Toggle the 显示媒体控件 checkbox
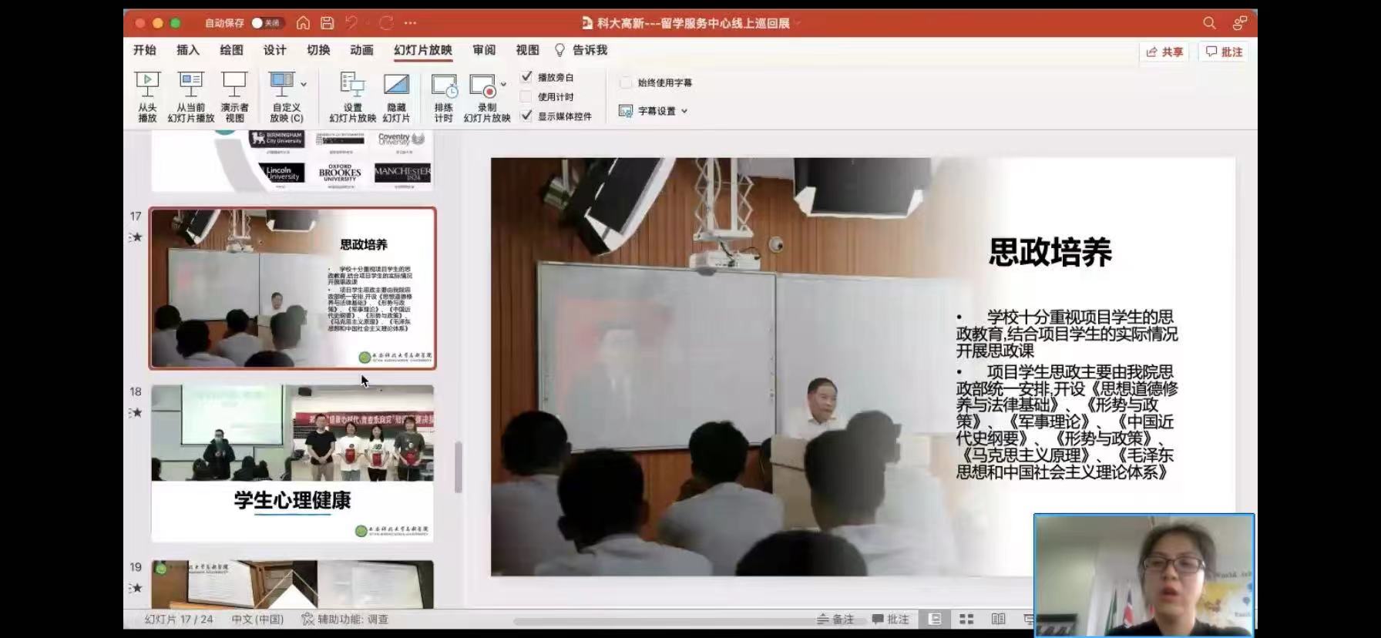 coord(526,116)
